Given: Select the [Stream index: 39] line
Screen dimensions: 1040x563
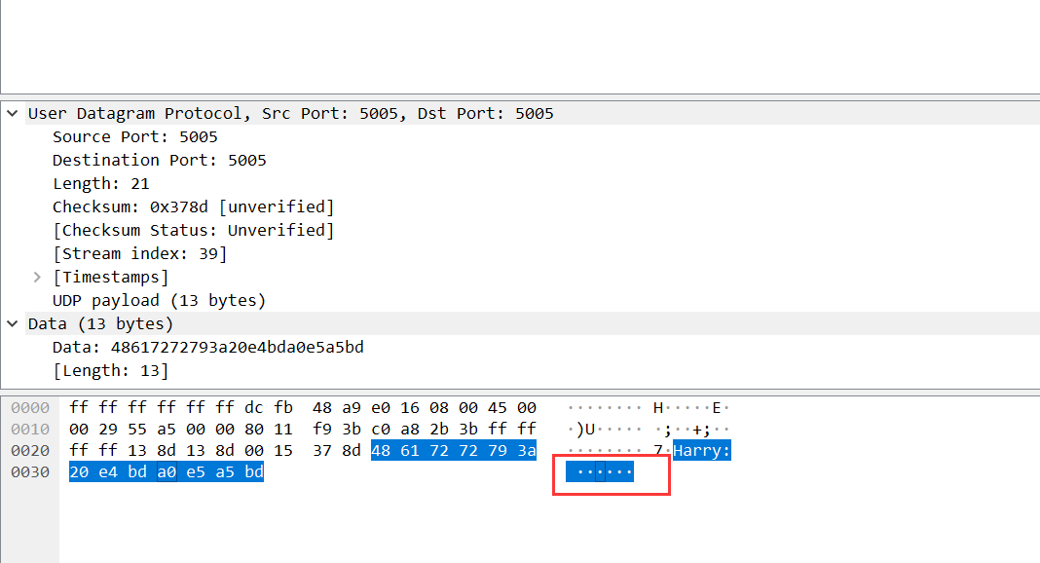Looking at the screenshot, I should (x=140, y=254).
